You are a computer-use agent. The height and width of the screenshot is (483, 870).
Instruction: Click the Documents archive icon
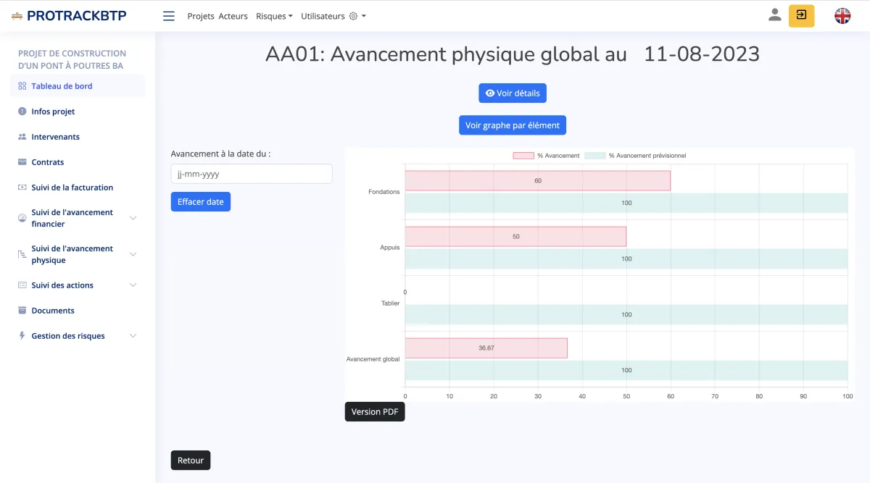tap(22, 311)
